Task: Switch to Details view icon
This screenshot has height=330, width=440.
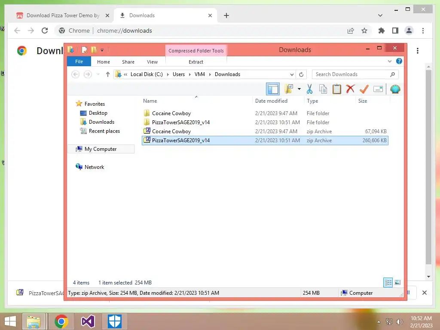Action: coord(388,282)
